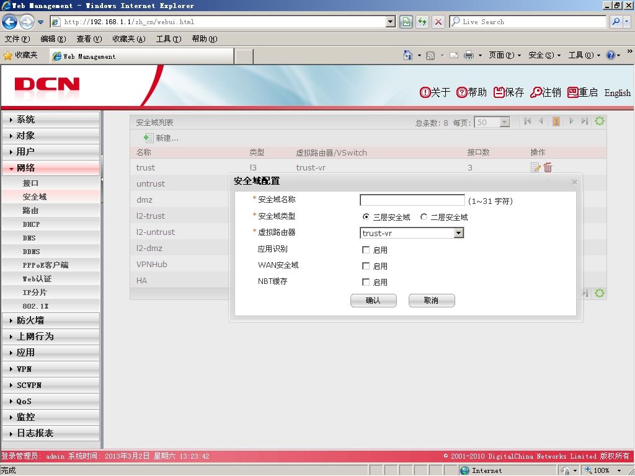Click 注销 (Logout) in header

coord(546,92)
